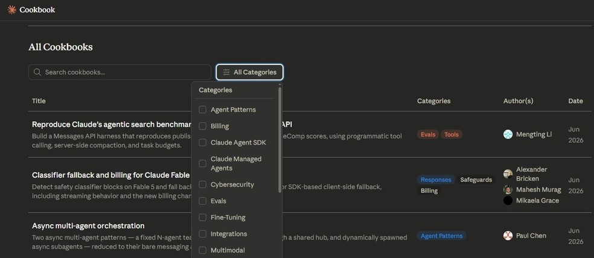The width and height of the screenshot is (594, 258).
Task: Click the categories list scrollbar
Action: point(280,140)
